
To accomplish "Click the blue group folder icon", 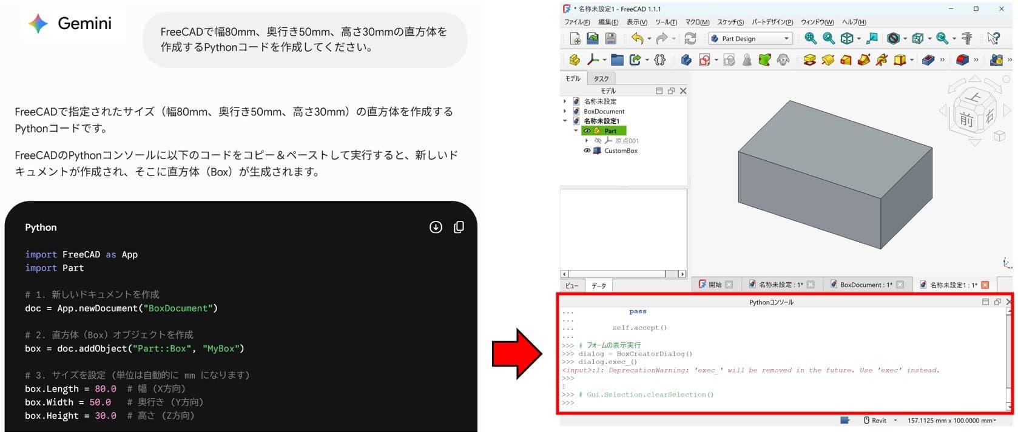I will coord(617,59).
